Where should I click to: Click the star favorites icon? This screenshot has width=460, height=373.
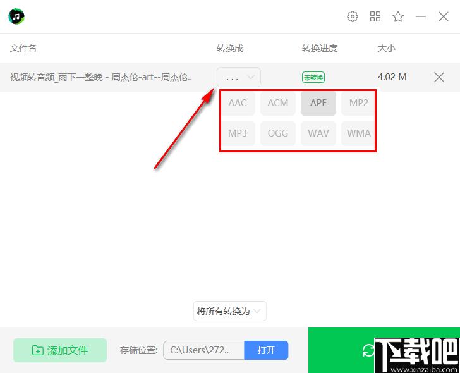click(398, 16)
